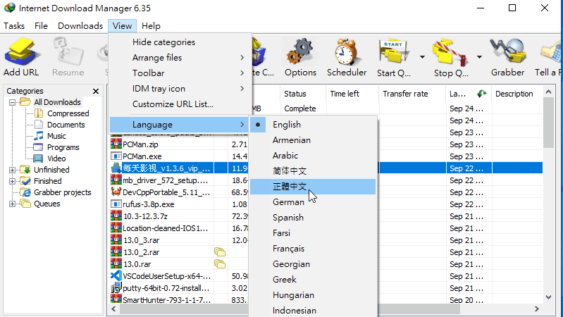The height and width of the screenshot is (317, 563).
Task: Click the Programs category window icon
Action: click(38, 147)
